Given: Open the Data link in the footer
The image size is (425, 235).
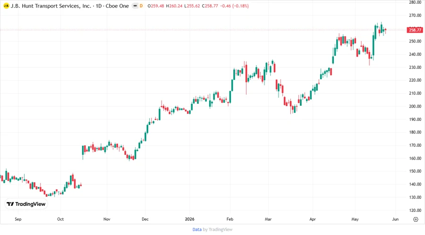Looking at the screenshot, I should point(197,230).
